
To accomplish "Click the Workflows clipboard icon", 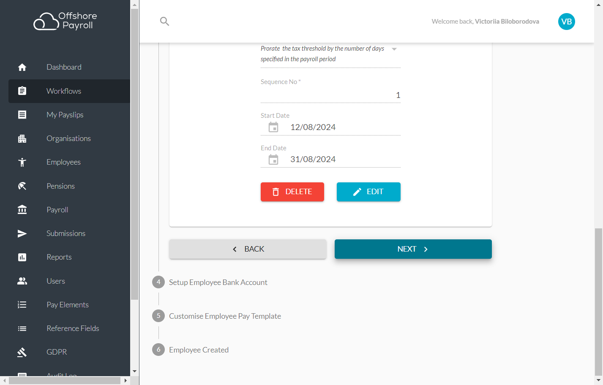I will coord(22,91).
